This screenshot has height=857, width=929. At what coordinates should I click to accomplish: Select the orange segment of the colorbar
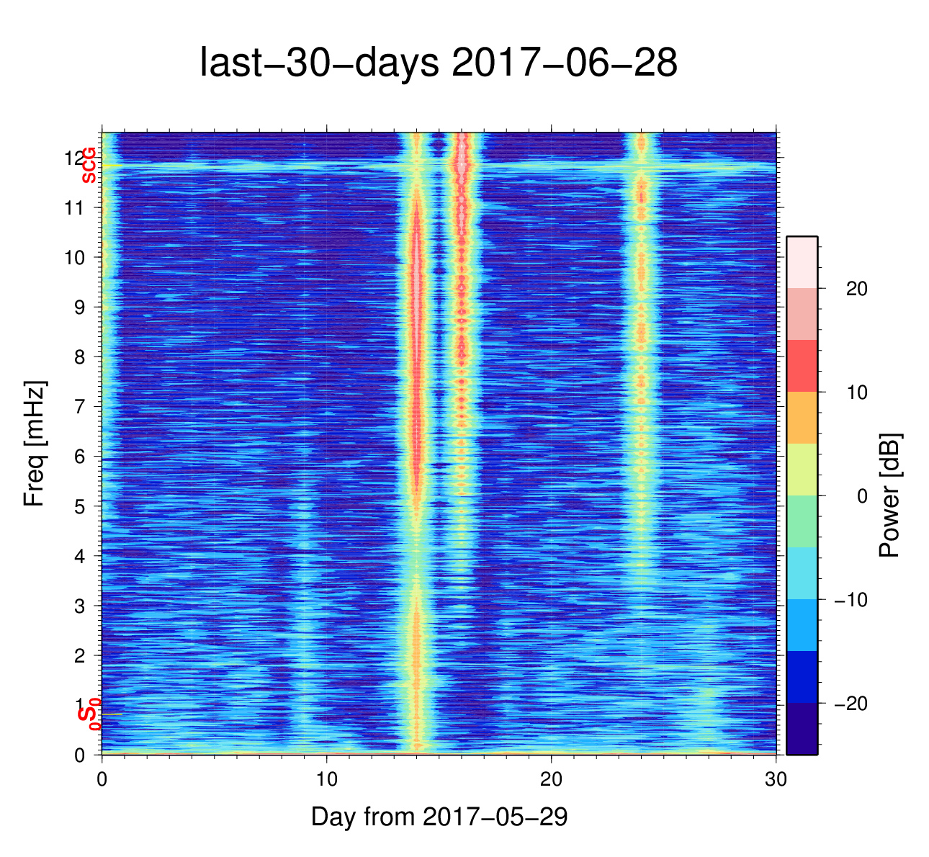[x=802, y=418]
